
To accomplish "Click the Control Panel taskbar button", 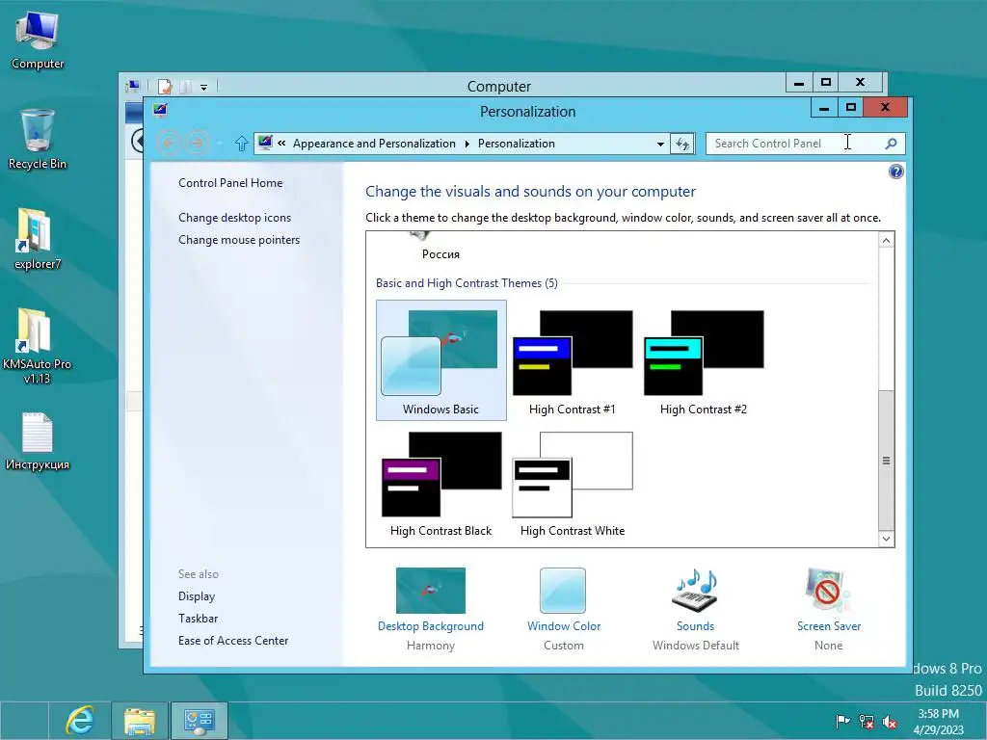I will [199, 721].
